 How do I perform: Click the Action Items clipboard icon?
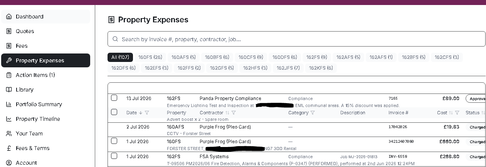click(x=9, y=75)
